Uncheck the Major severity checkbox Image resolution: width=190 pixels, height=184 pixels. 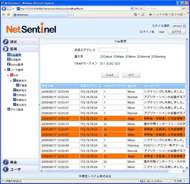pos(115,57)
